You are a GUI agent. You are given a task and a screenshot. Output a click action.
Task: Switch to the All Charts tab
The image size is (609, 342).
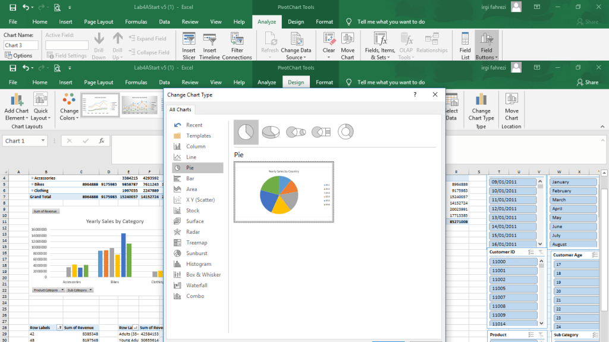point(180,109)
